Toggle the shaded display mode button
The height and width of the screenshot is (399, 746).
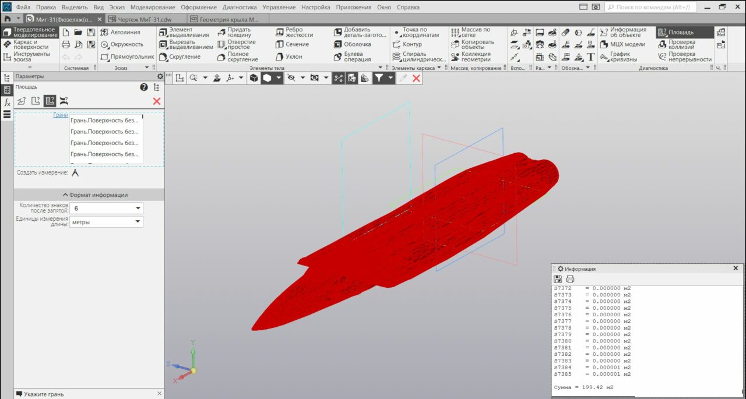[267, 77]
